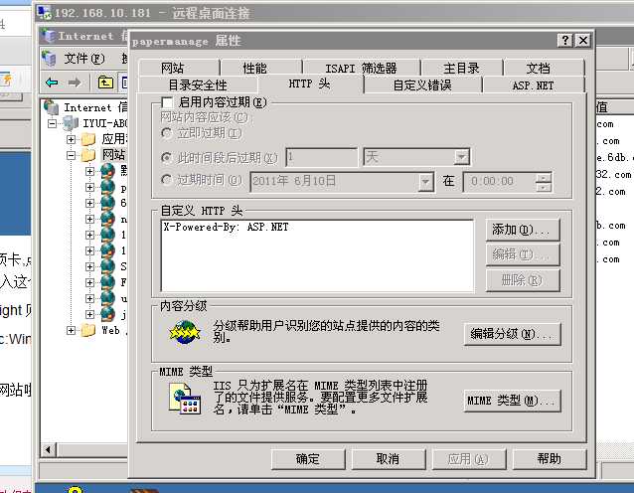This screenshot has width=634, height=493.
Task: Enable the 启用内容过期 checkbox
Action: (167, 102)
